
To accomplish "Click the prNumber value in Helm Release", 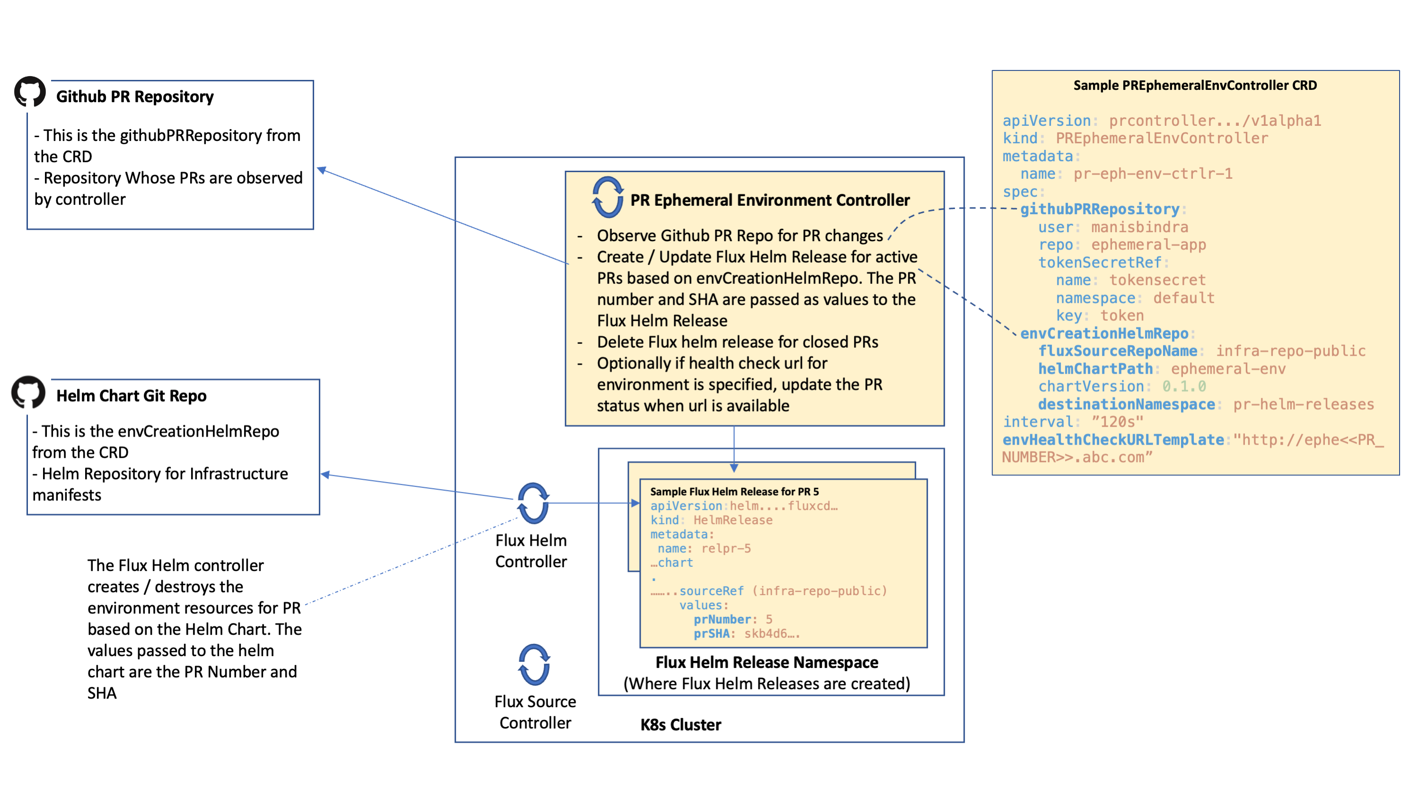I will click(x=768, y=619).
